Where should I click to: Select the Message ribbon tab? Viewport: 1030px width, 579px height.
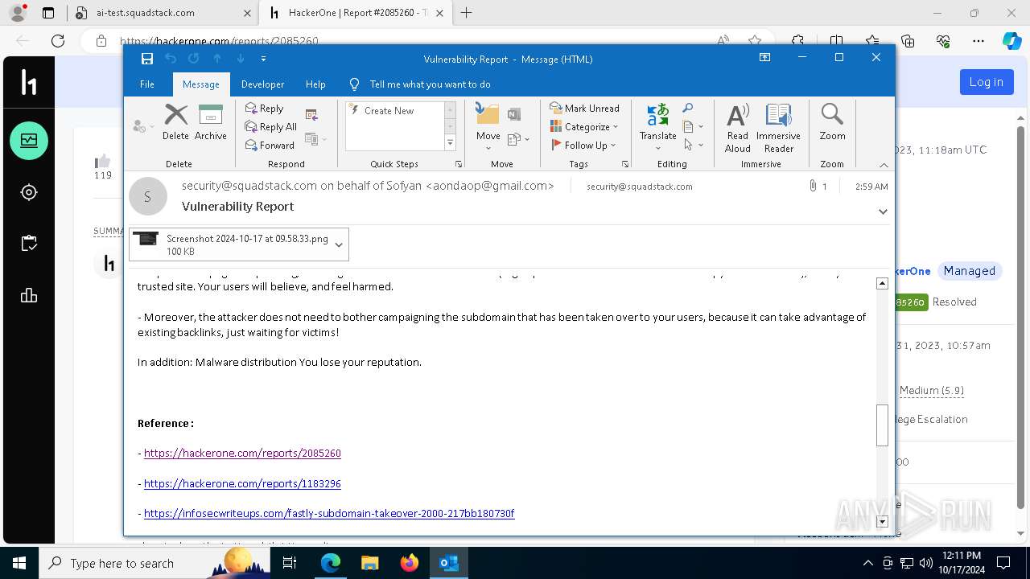(201, 84)
